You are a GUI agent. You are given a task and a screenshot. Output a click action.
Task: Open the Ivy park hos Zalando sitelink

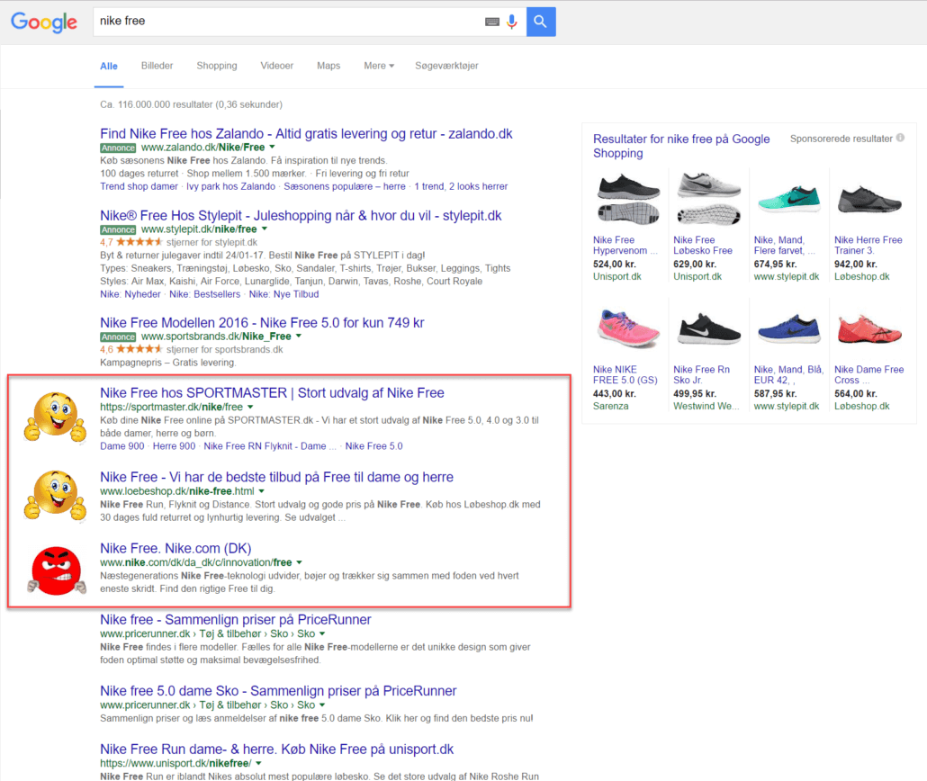230,186
